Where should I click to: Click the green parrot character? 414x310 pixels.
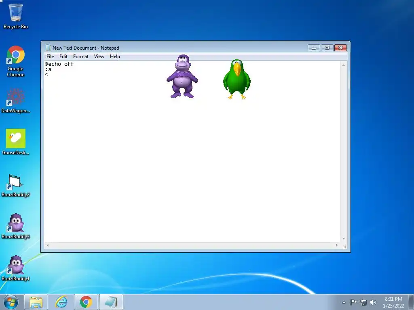tap(237, 79)
